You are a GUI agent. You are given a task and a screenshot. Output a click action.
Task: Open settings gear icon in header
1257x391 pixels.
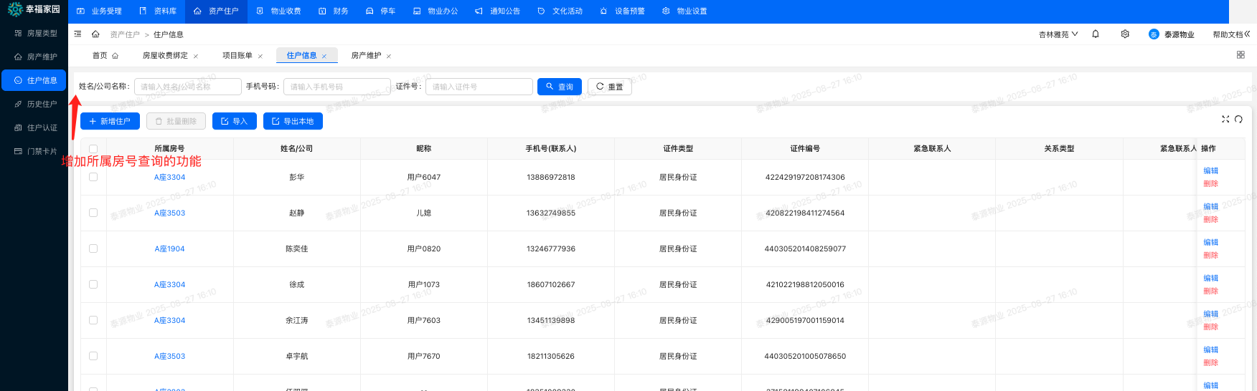point(1125,34)
